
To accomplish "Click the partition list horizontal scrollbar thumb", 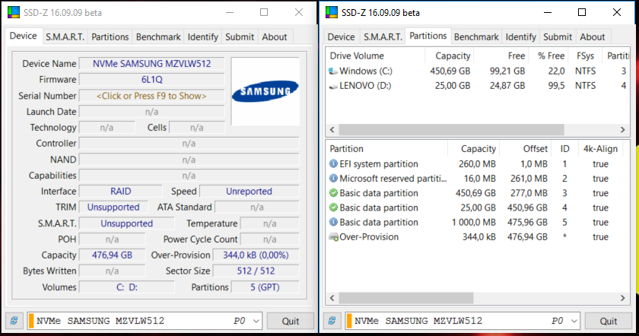I will click(x=406, y=298).
